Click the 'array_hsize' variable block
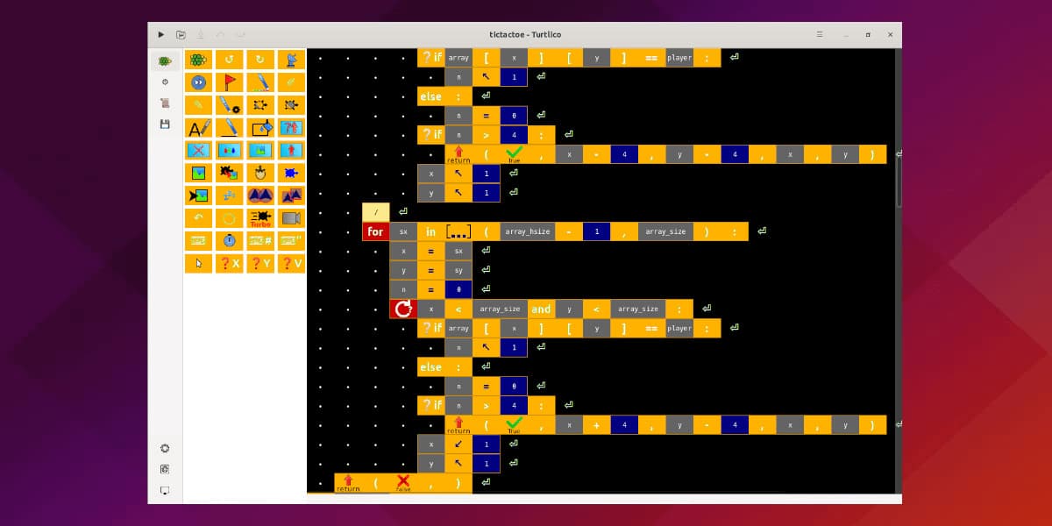The width and height of the screenshot is (1052, 526). click(x=528, y=232)
